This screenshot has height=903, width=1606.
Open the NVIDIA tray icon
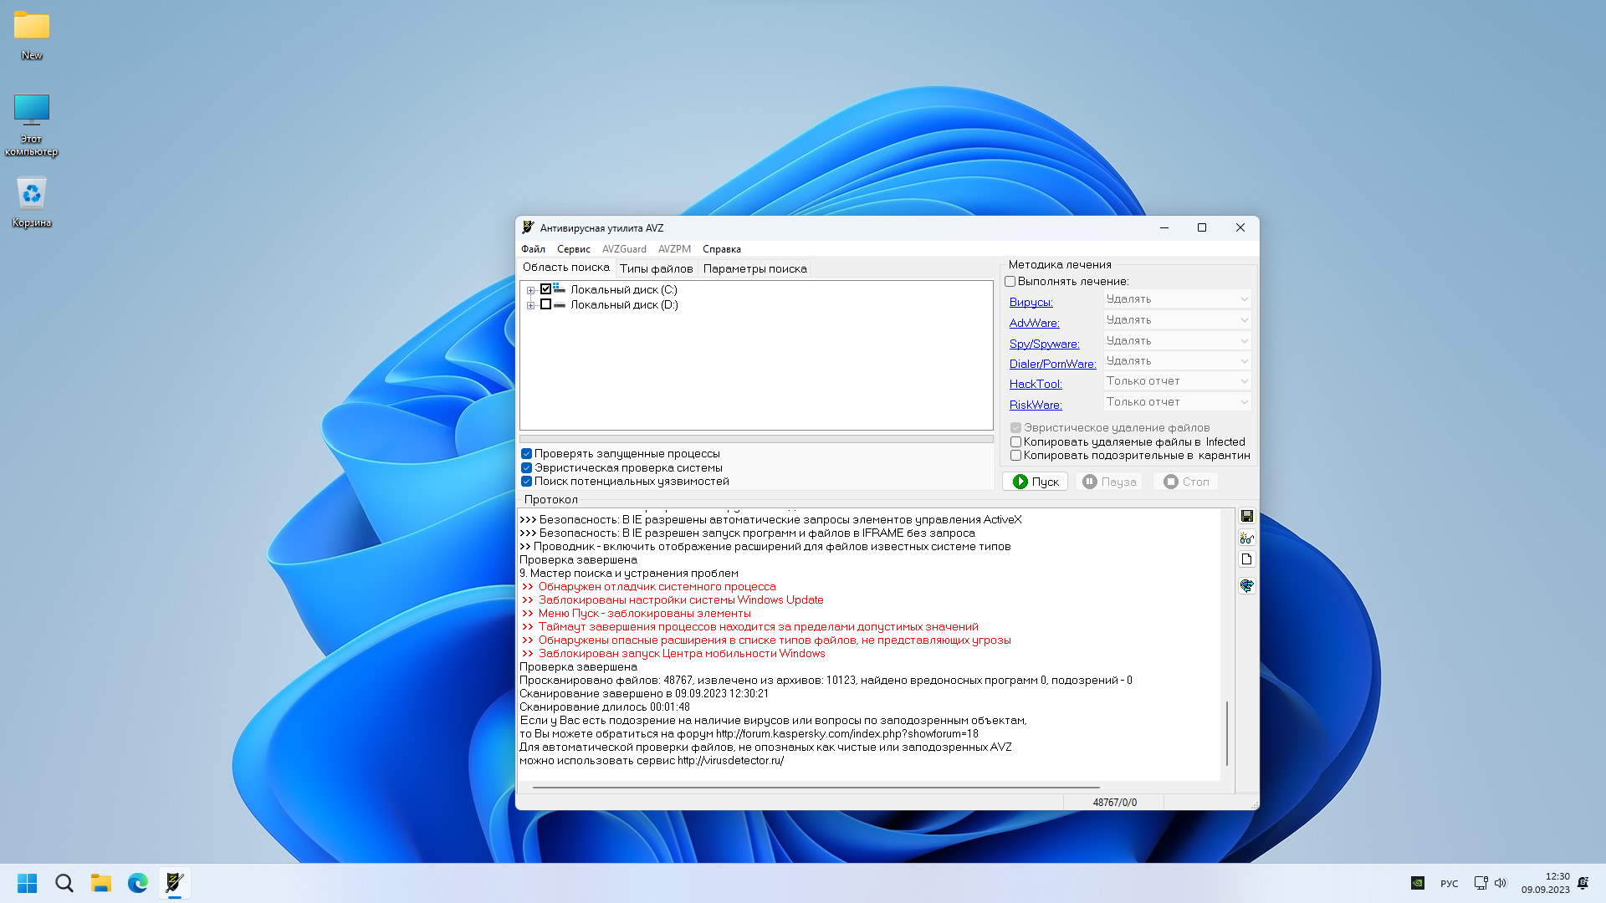coord(1417,883)
